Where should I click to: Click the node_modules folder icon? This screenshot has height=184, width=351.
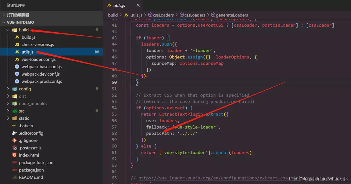[15, 104]
